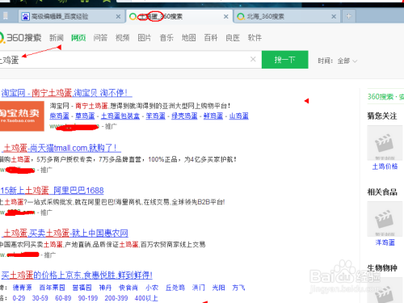404x303 pixels.
Task: Choose the 30-59 price range
Action: (x=40, y=298)
